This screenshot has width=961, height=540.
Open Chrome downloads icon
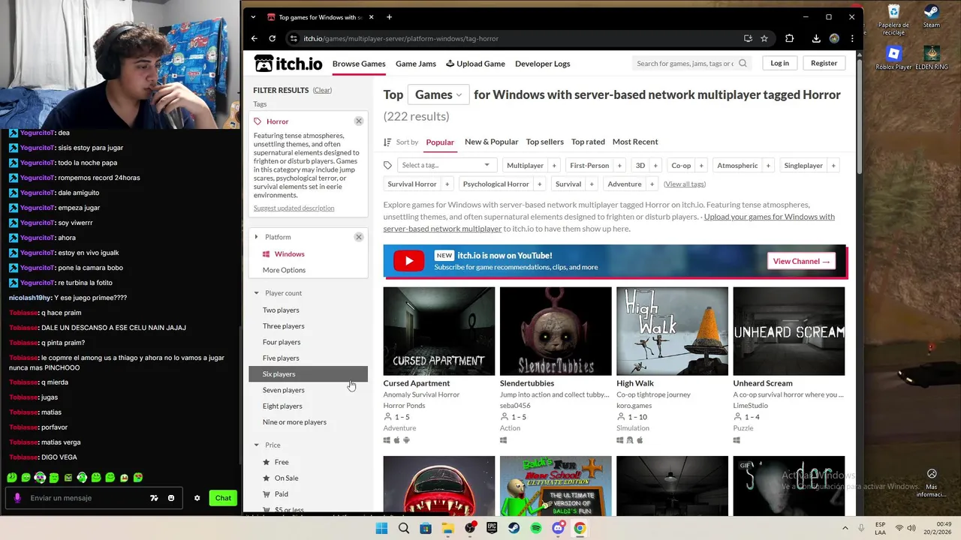point(816,38)
